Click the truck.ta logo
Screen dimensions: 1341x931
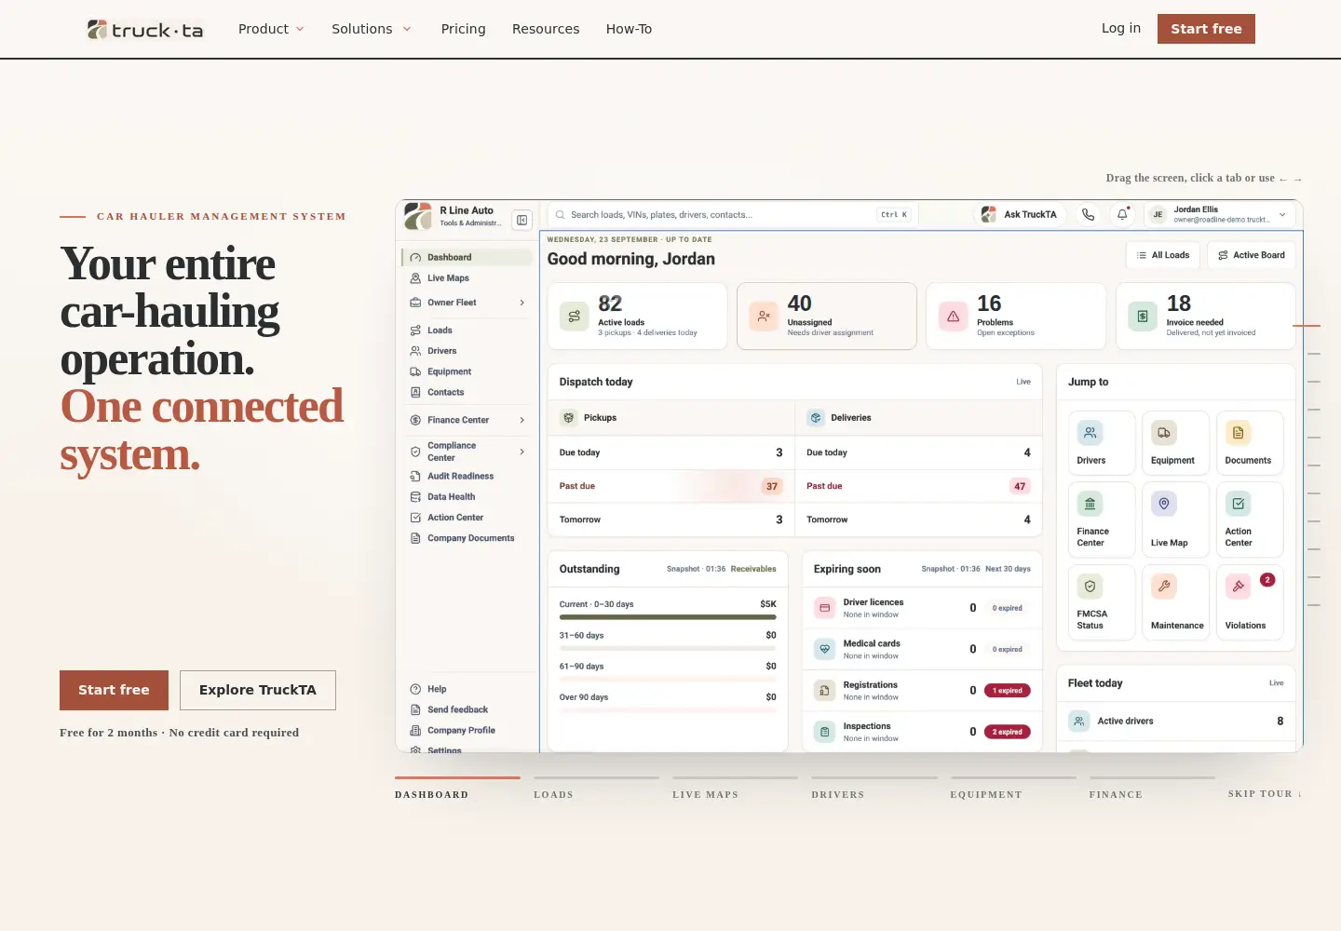144,30
